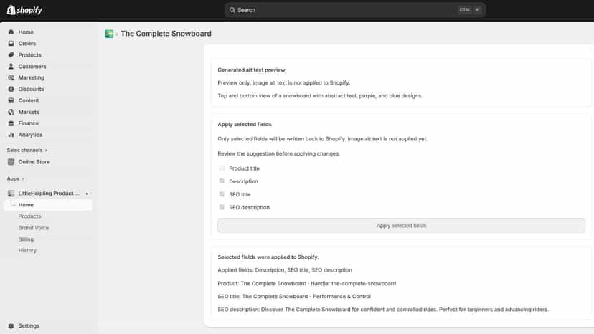The height and width of the screenshot is (334, 594).
Task: Open Brand Voice page
Action: pyautogui.click(x=34, y=228)
